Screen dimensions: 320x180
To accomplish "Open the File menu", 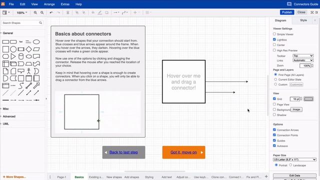I will coord(11,4).
